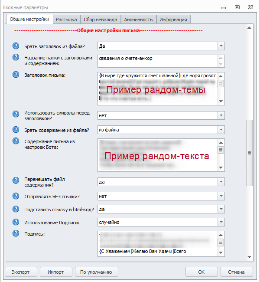Click the 'Импорт' button
The image size is (260, 282).
pyautogui.click(x=56, y=272)
